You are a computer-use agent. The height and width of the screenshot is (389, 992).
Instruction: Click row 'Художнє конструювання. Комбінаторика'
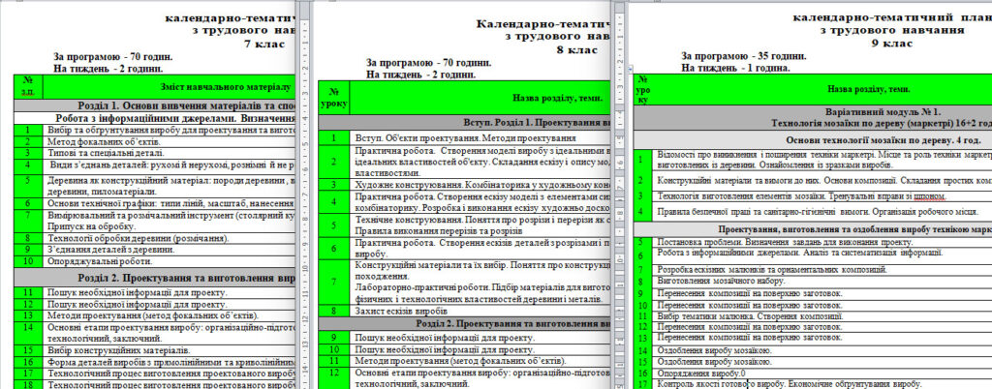tap(464, 186)
